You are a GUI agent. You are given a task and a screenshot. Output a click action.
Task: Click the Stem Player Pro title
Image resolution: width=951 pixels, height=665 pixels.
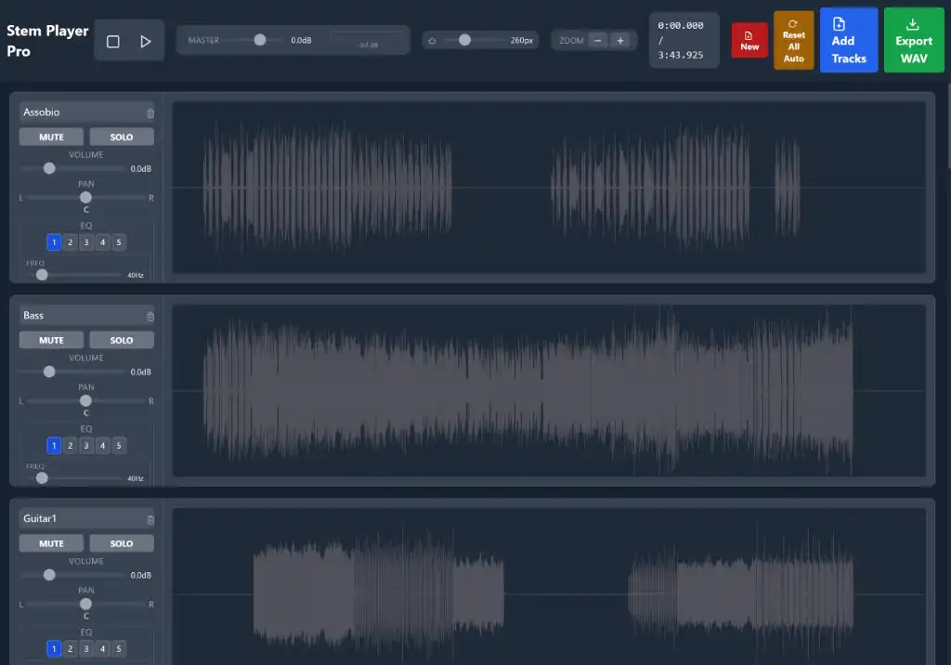coord(47,41)
